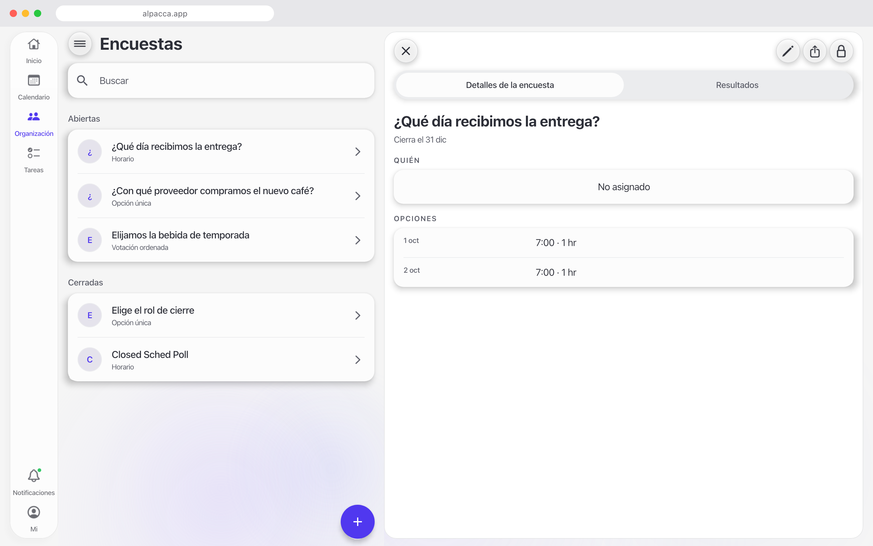This screenshot has width=873, height=546.
Task: Click the 'OPCIONES' section label
Action: pos(415,218)
